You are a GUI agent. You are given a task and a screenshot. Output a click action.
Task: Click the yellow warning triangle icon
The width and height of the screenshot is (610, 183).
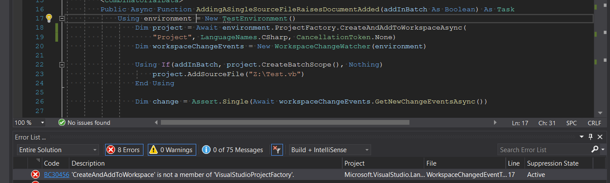point(153,150)
